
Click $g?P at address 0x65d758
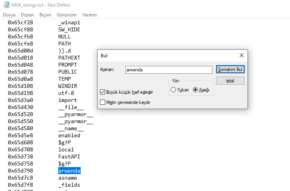click(65, 164)
